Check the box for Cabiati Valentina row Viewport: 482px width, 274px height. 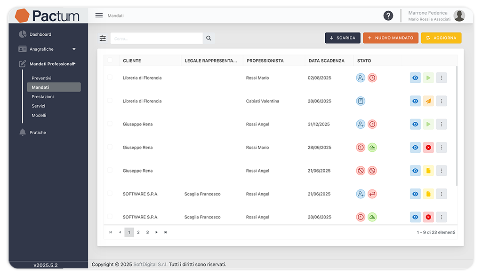(x=110, y=101)
